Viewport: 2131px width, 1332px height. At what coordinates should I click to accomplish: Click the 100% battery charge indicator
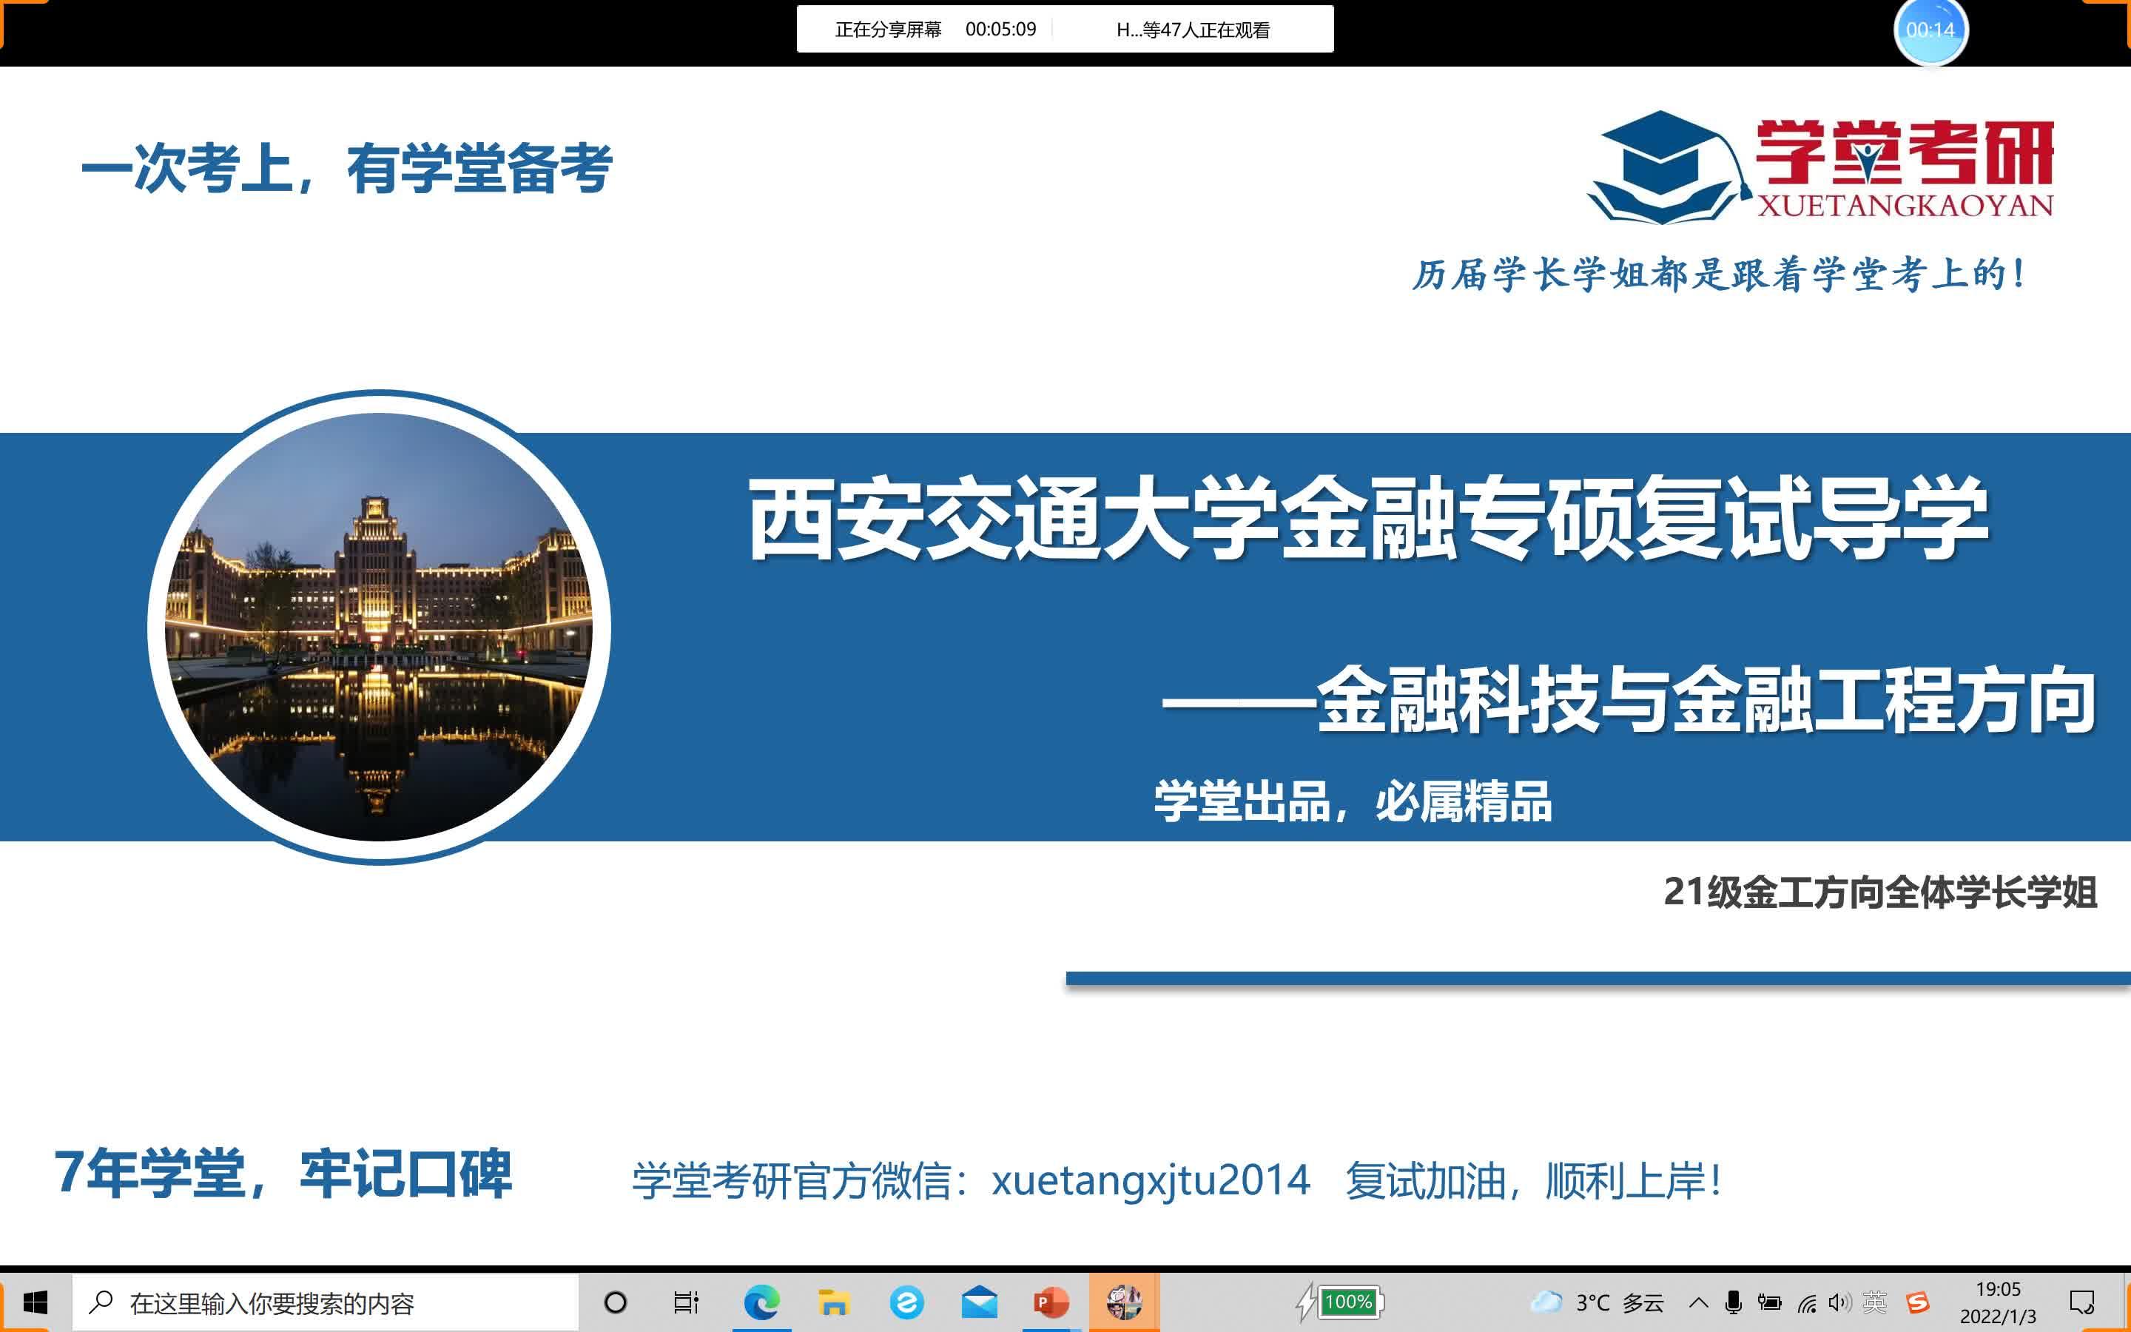click(x=1340, y=1302)
